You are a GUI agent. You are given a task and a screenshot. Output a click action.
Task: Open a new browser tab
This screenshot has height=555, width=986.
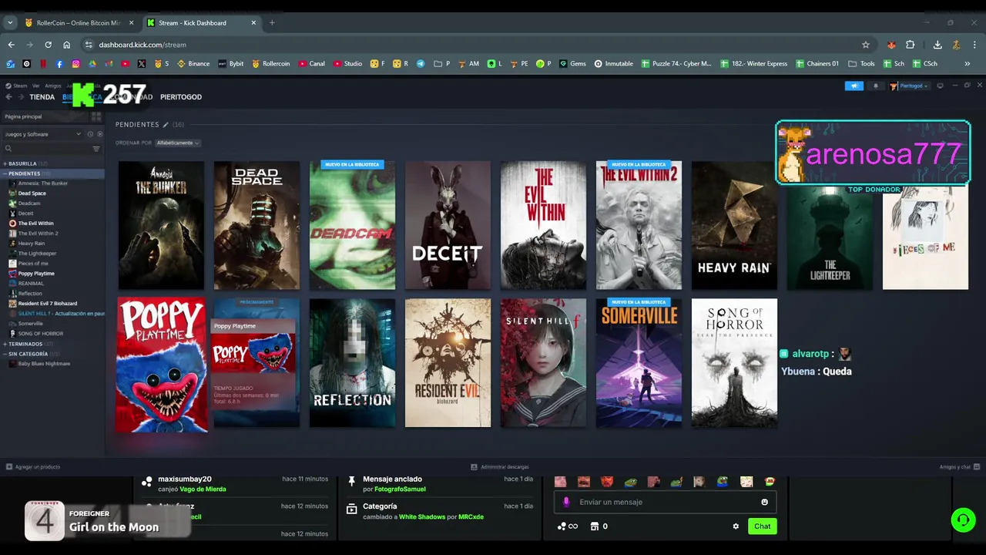(x=272, y=23)
